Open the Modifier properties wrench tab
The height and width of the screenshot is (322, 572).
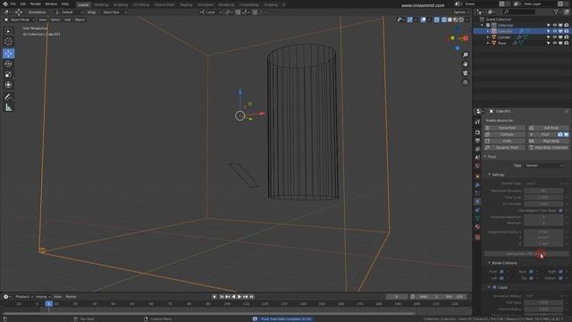(477, 185)
